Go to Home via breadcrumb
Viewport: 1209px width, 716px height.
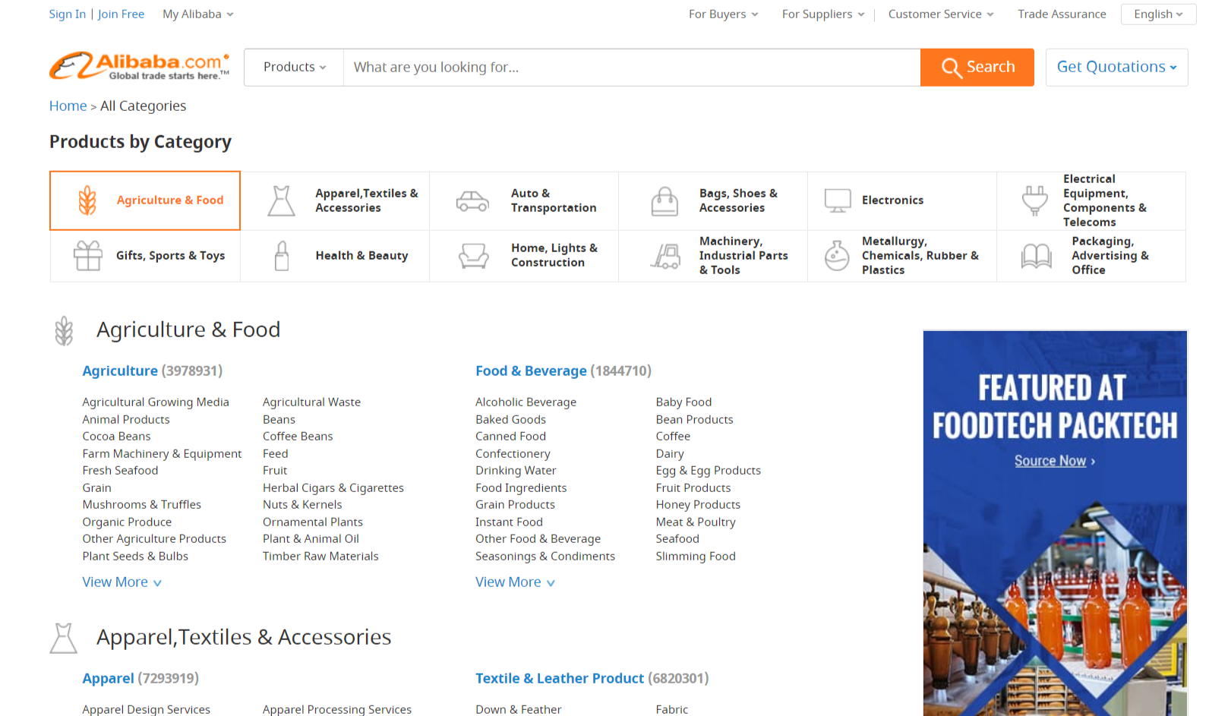coord(68,106)
